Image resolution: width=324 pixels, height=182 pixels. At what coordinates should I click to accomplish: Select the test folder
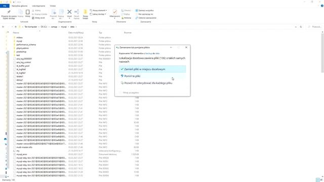18,55
